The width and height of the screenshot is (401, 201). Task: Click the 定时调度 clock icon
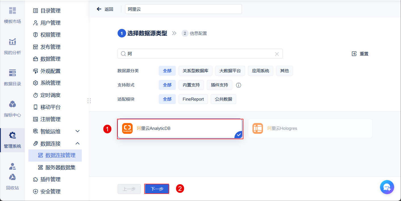pos(35,95)
